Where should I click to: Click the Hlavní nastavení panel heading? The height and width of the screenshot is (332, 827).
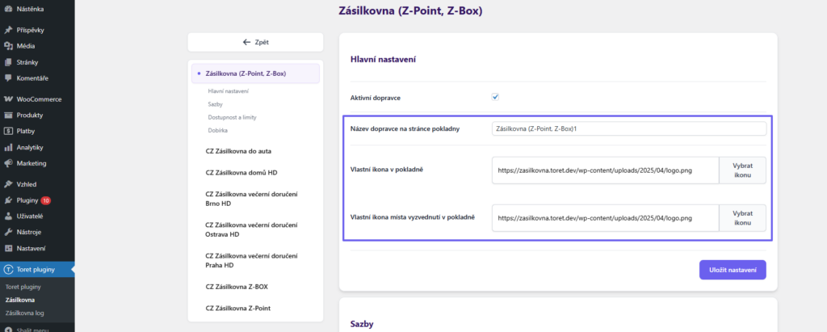point(383,60)
